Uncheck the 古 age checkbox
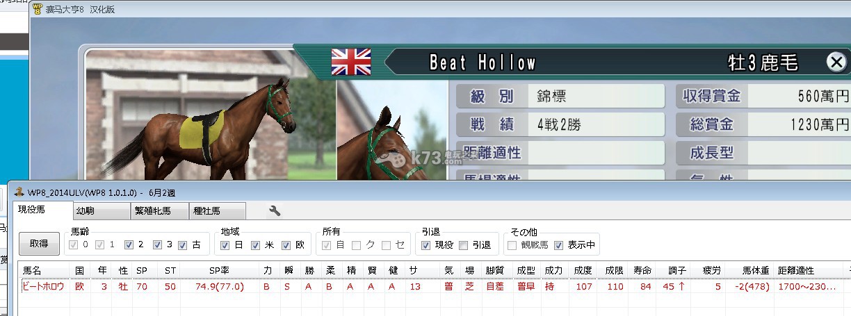The width and height of the screenshot is (851, 316). click(183, 245)
